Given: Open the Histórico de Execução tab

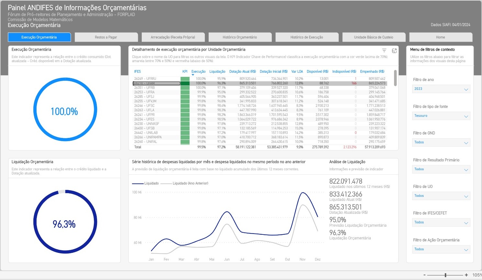Looking at the screenshot, I should (x=307, y=37).
